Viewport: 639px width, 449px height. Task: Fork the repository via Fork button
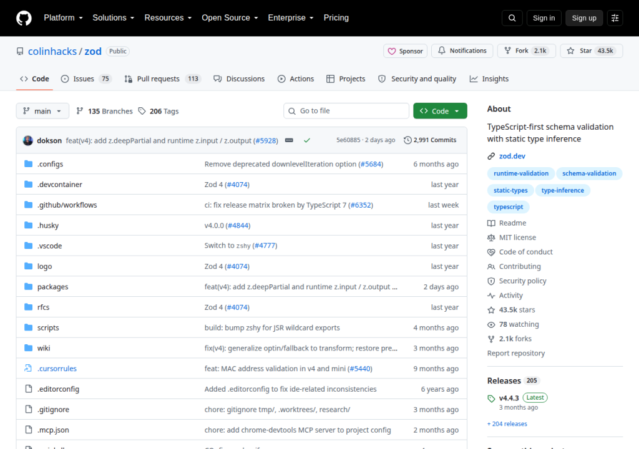point(526,51)
